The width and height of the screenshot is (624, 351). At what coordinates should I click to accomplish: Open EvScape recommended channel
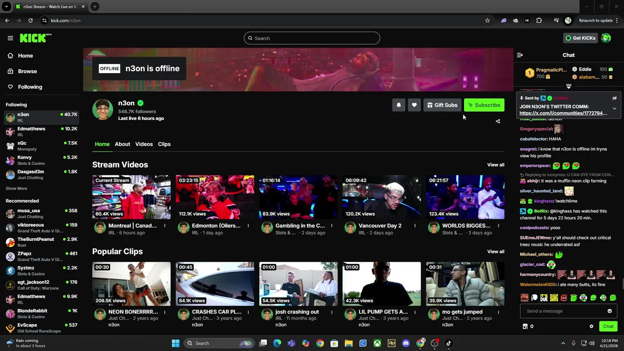[x=41, y=328]
